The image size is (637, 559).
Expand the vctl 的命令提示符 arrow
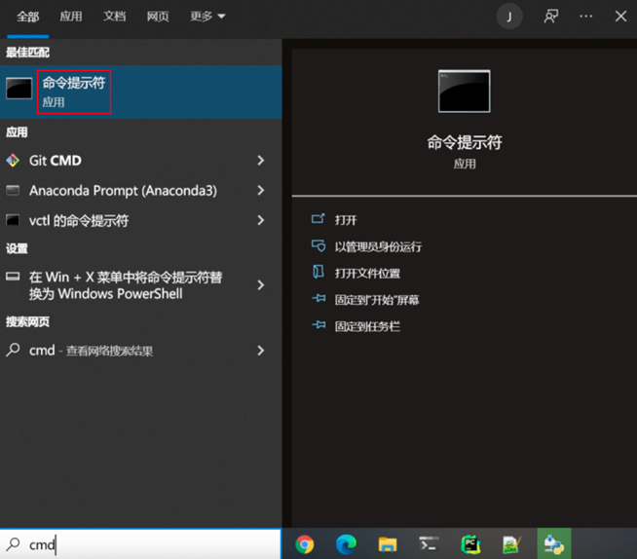click(x=261, y=220)
